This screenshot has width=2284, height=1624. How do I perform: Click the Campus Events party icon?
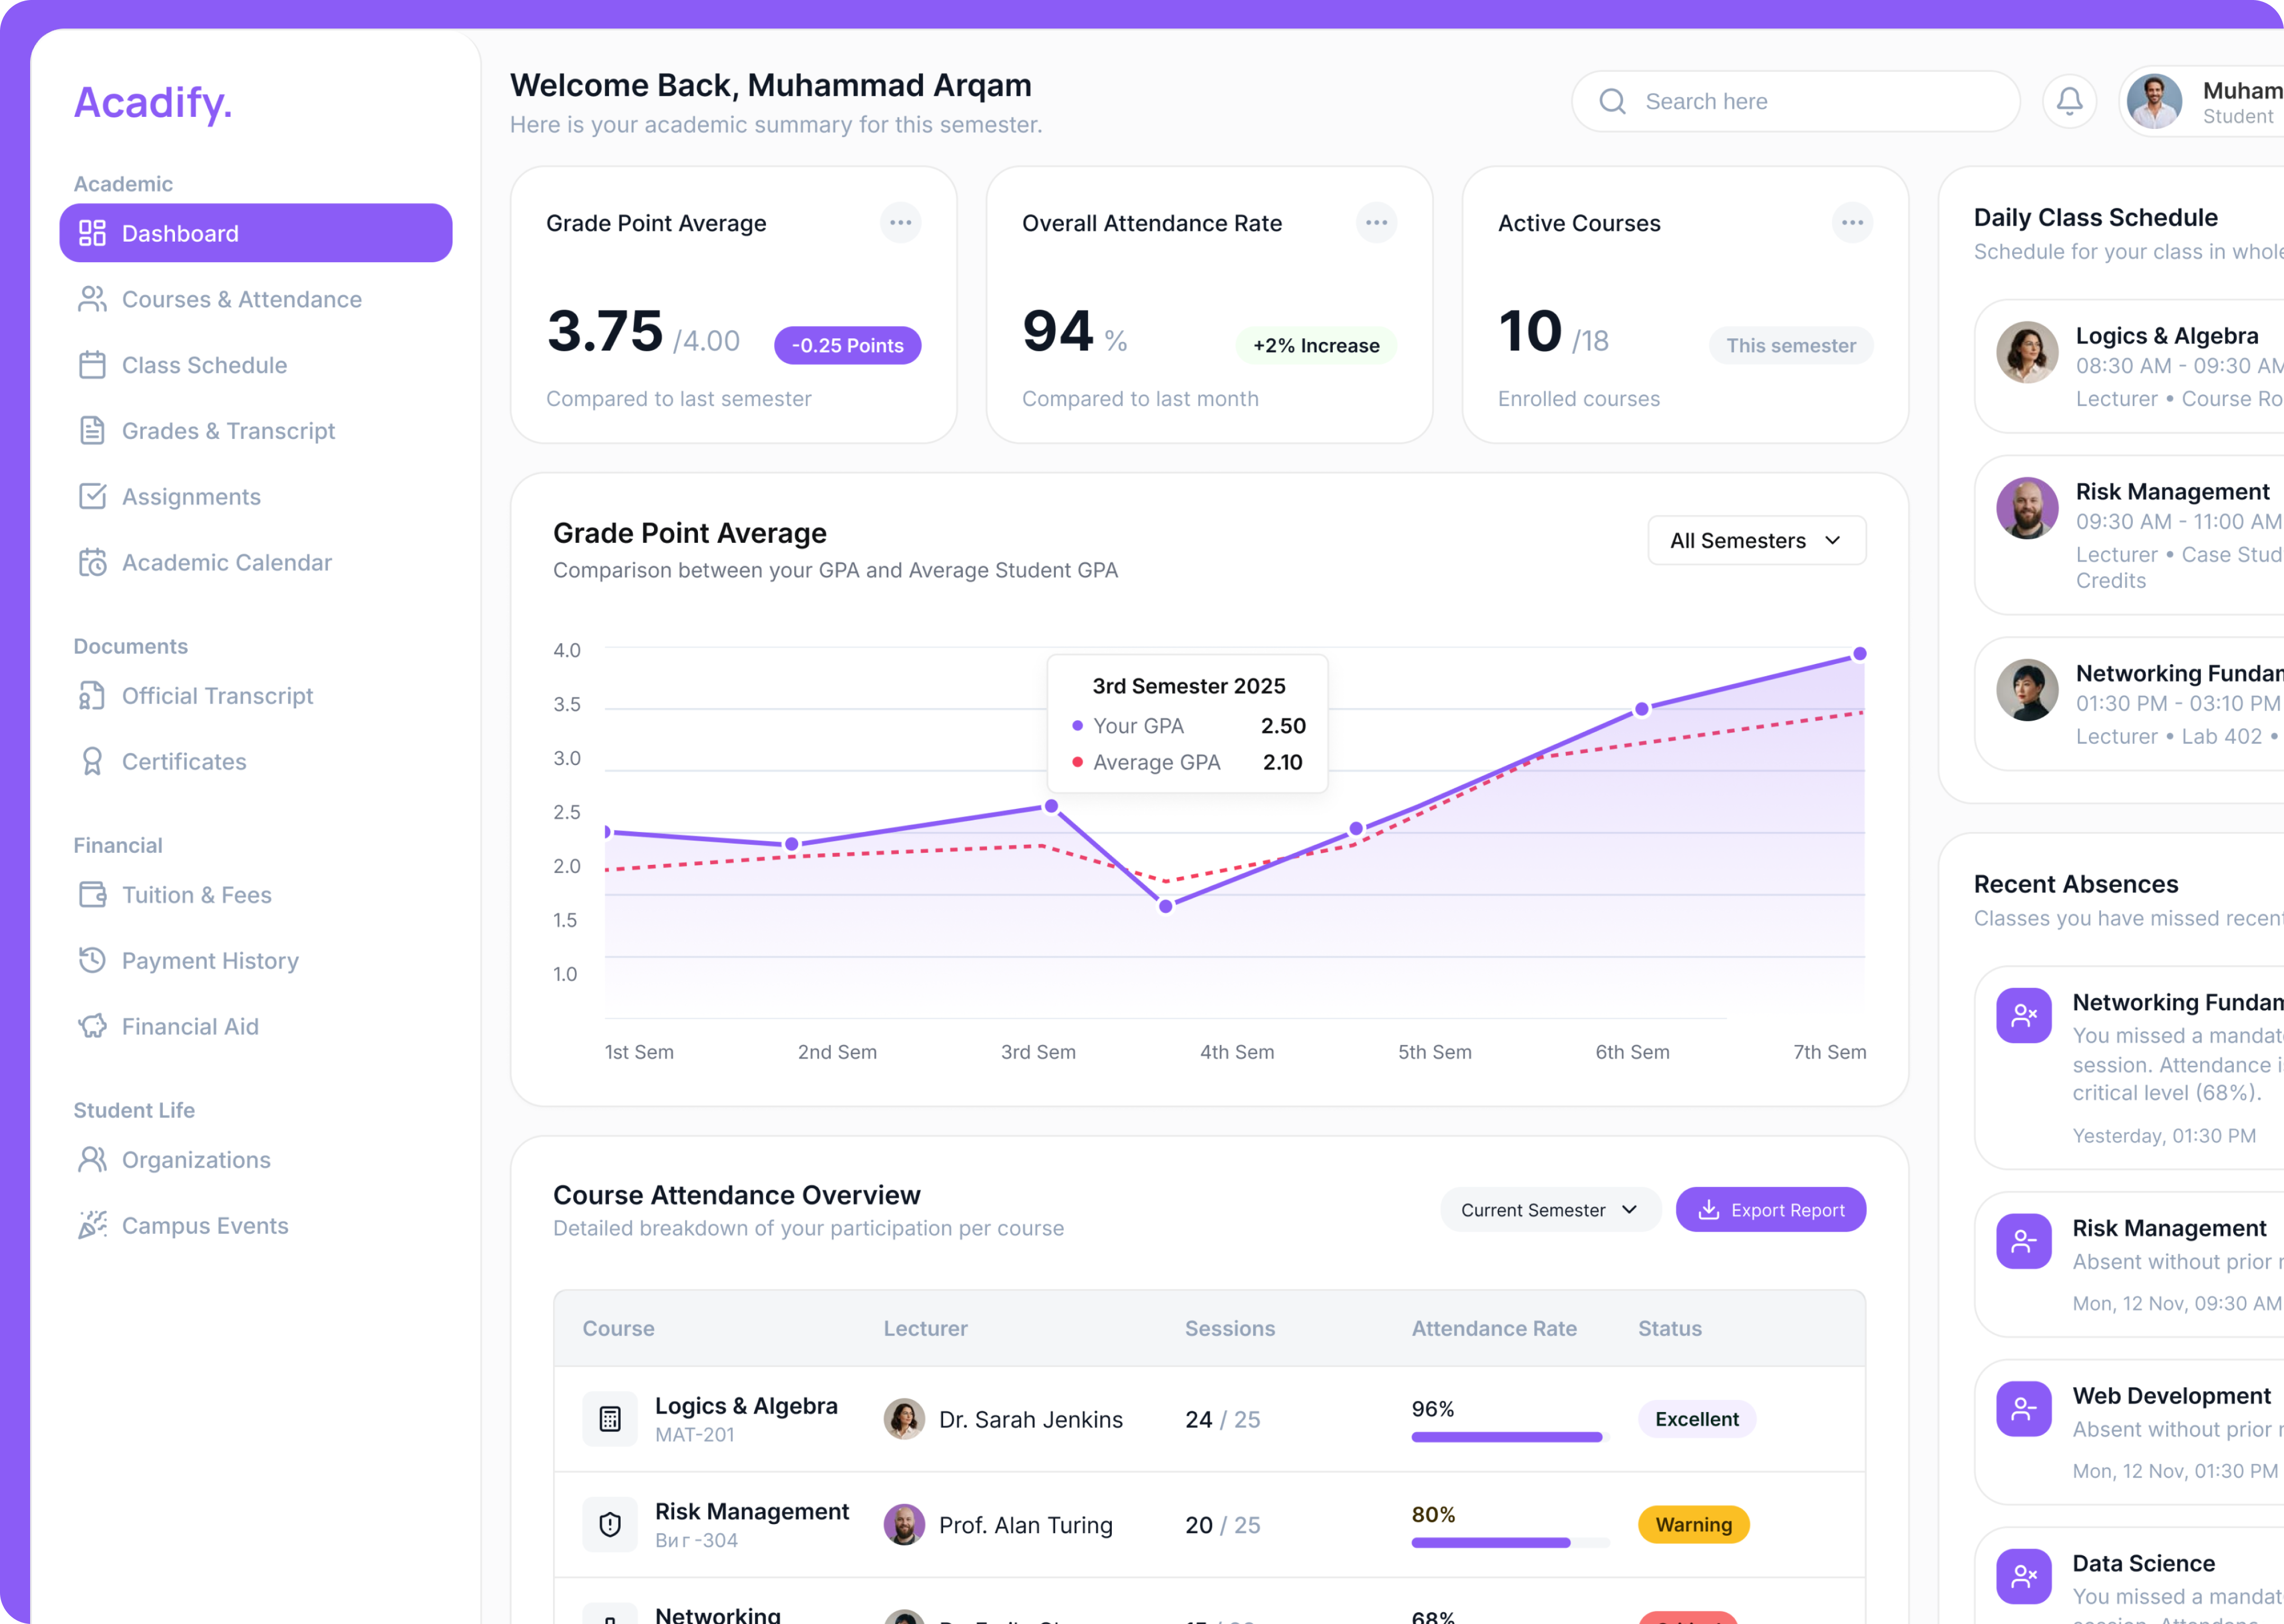point(92,1226)
